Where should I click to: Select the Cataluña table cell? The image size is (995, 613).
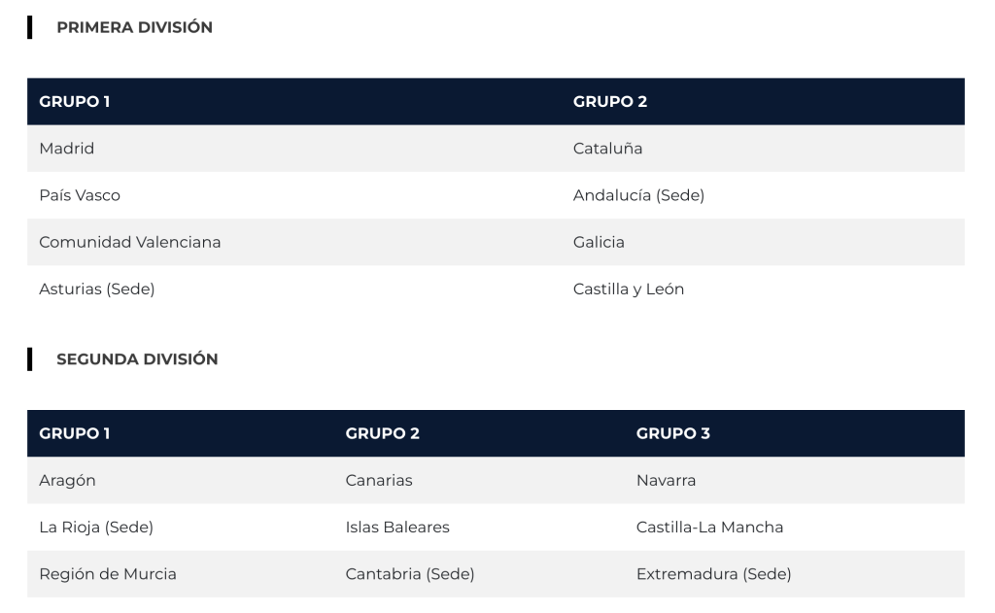[608, 149]
